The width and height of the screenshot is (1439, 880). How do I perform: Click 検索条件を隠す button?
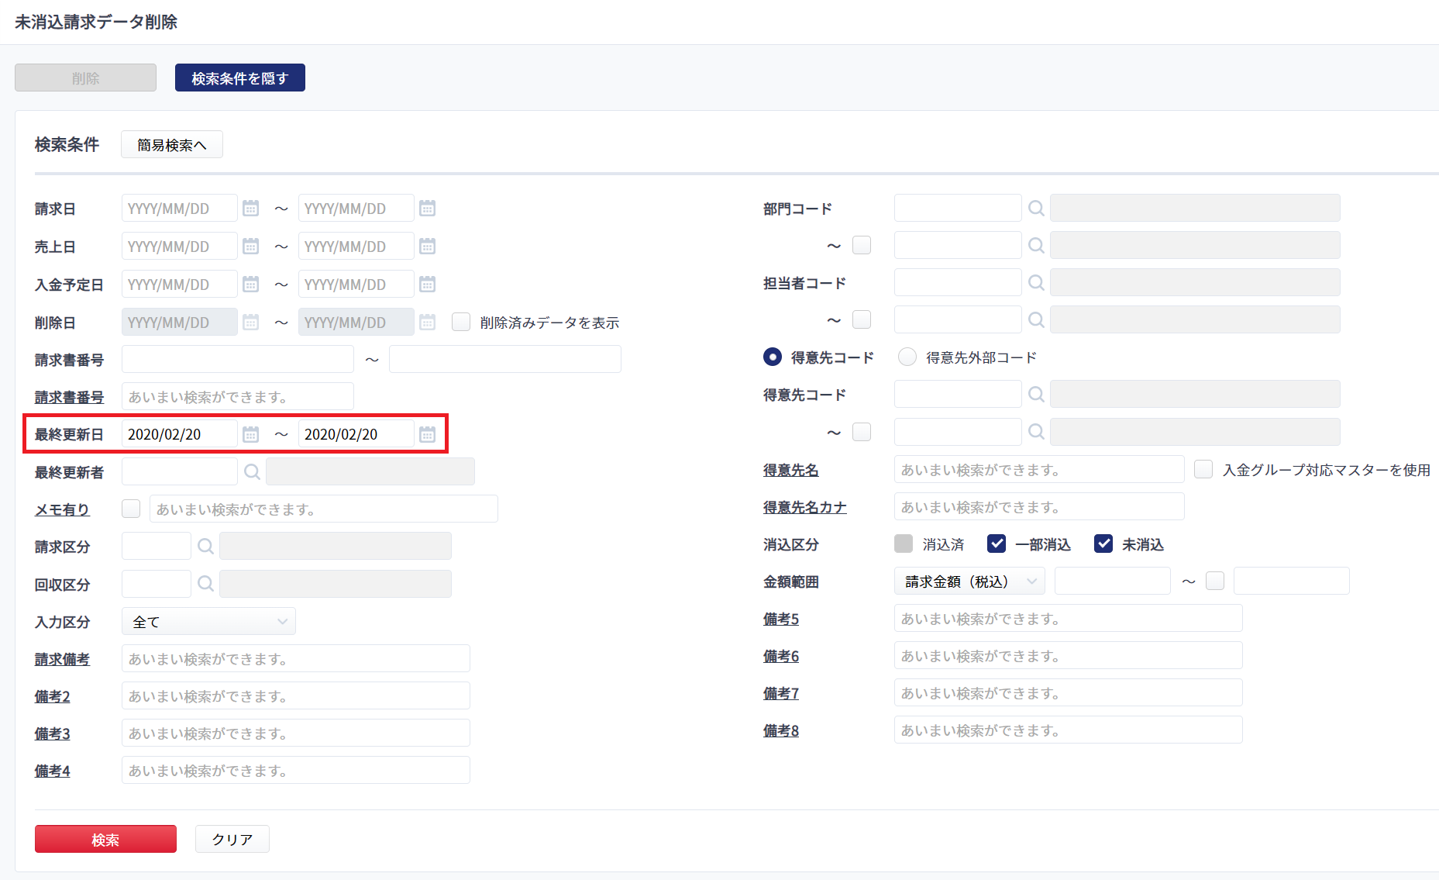tap(240, 78)
